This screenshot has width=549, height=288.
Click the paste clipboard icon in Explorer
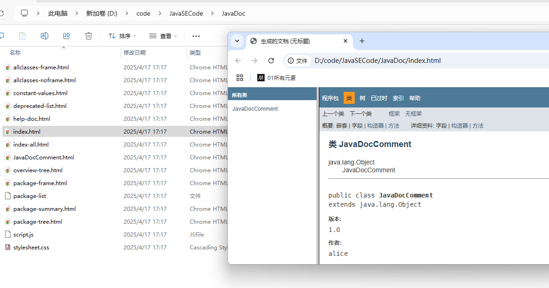[x=23, y=36]
